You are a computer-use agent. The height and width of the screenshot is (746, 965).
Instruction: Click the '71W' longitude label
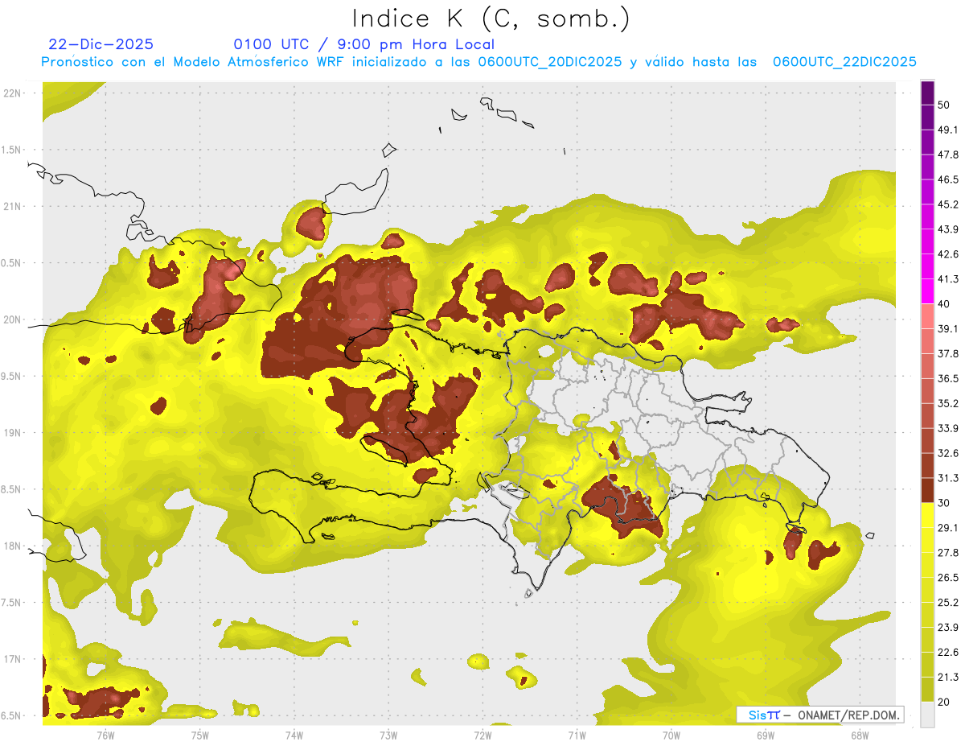[x=577, y=736]
